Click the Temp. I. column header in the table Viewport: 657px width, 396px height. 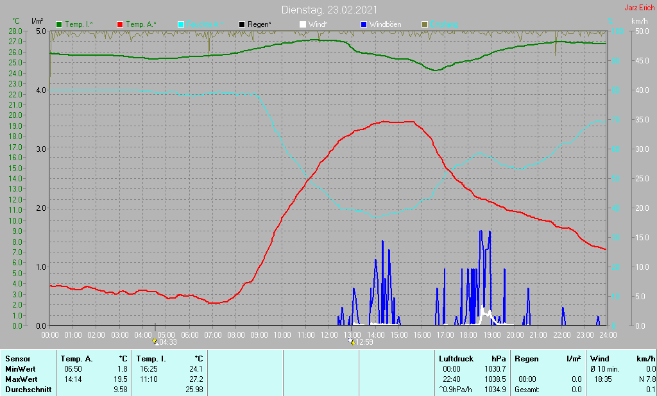[x=151, y=359]
